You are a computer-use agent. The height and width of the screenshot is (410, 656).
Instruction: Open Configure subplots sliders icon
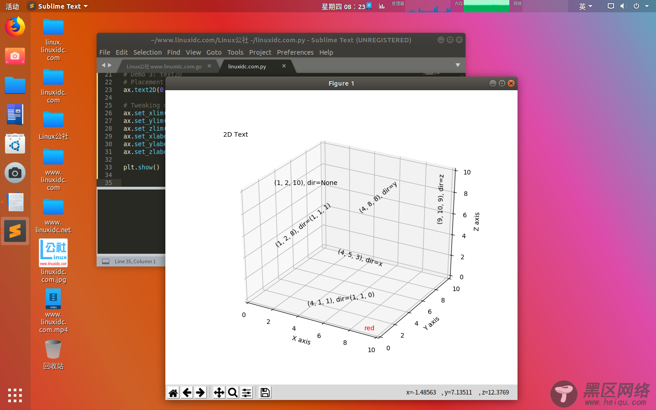pos(246,392)
